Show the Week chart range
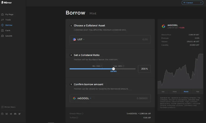 (x=175, y=91)
